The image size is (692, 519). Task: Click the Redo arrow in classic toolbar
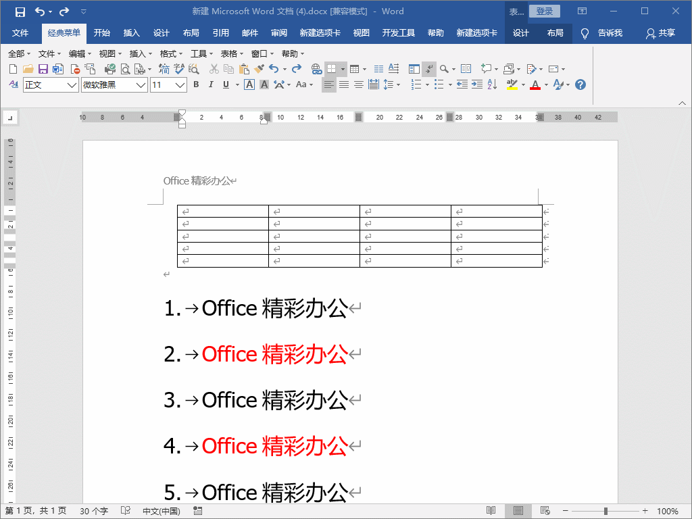pos(297,69)
